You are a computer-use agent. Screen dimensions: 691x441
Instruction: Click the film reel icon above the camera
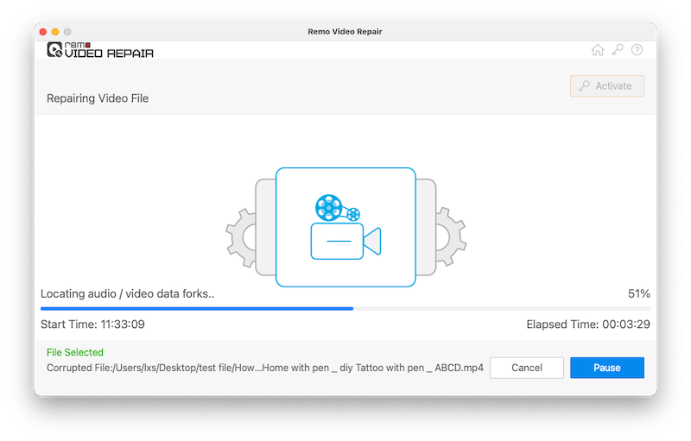[x=331, y=207]
